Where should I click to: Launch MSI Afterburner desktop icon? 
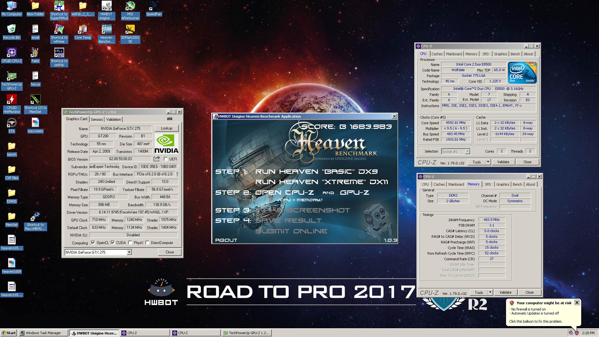click(130, 10)
